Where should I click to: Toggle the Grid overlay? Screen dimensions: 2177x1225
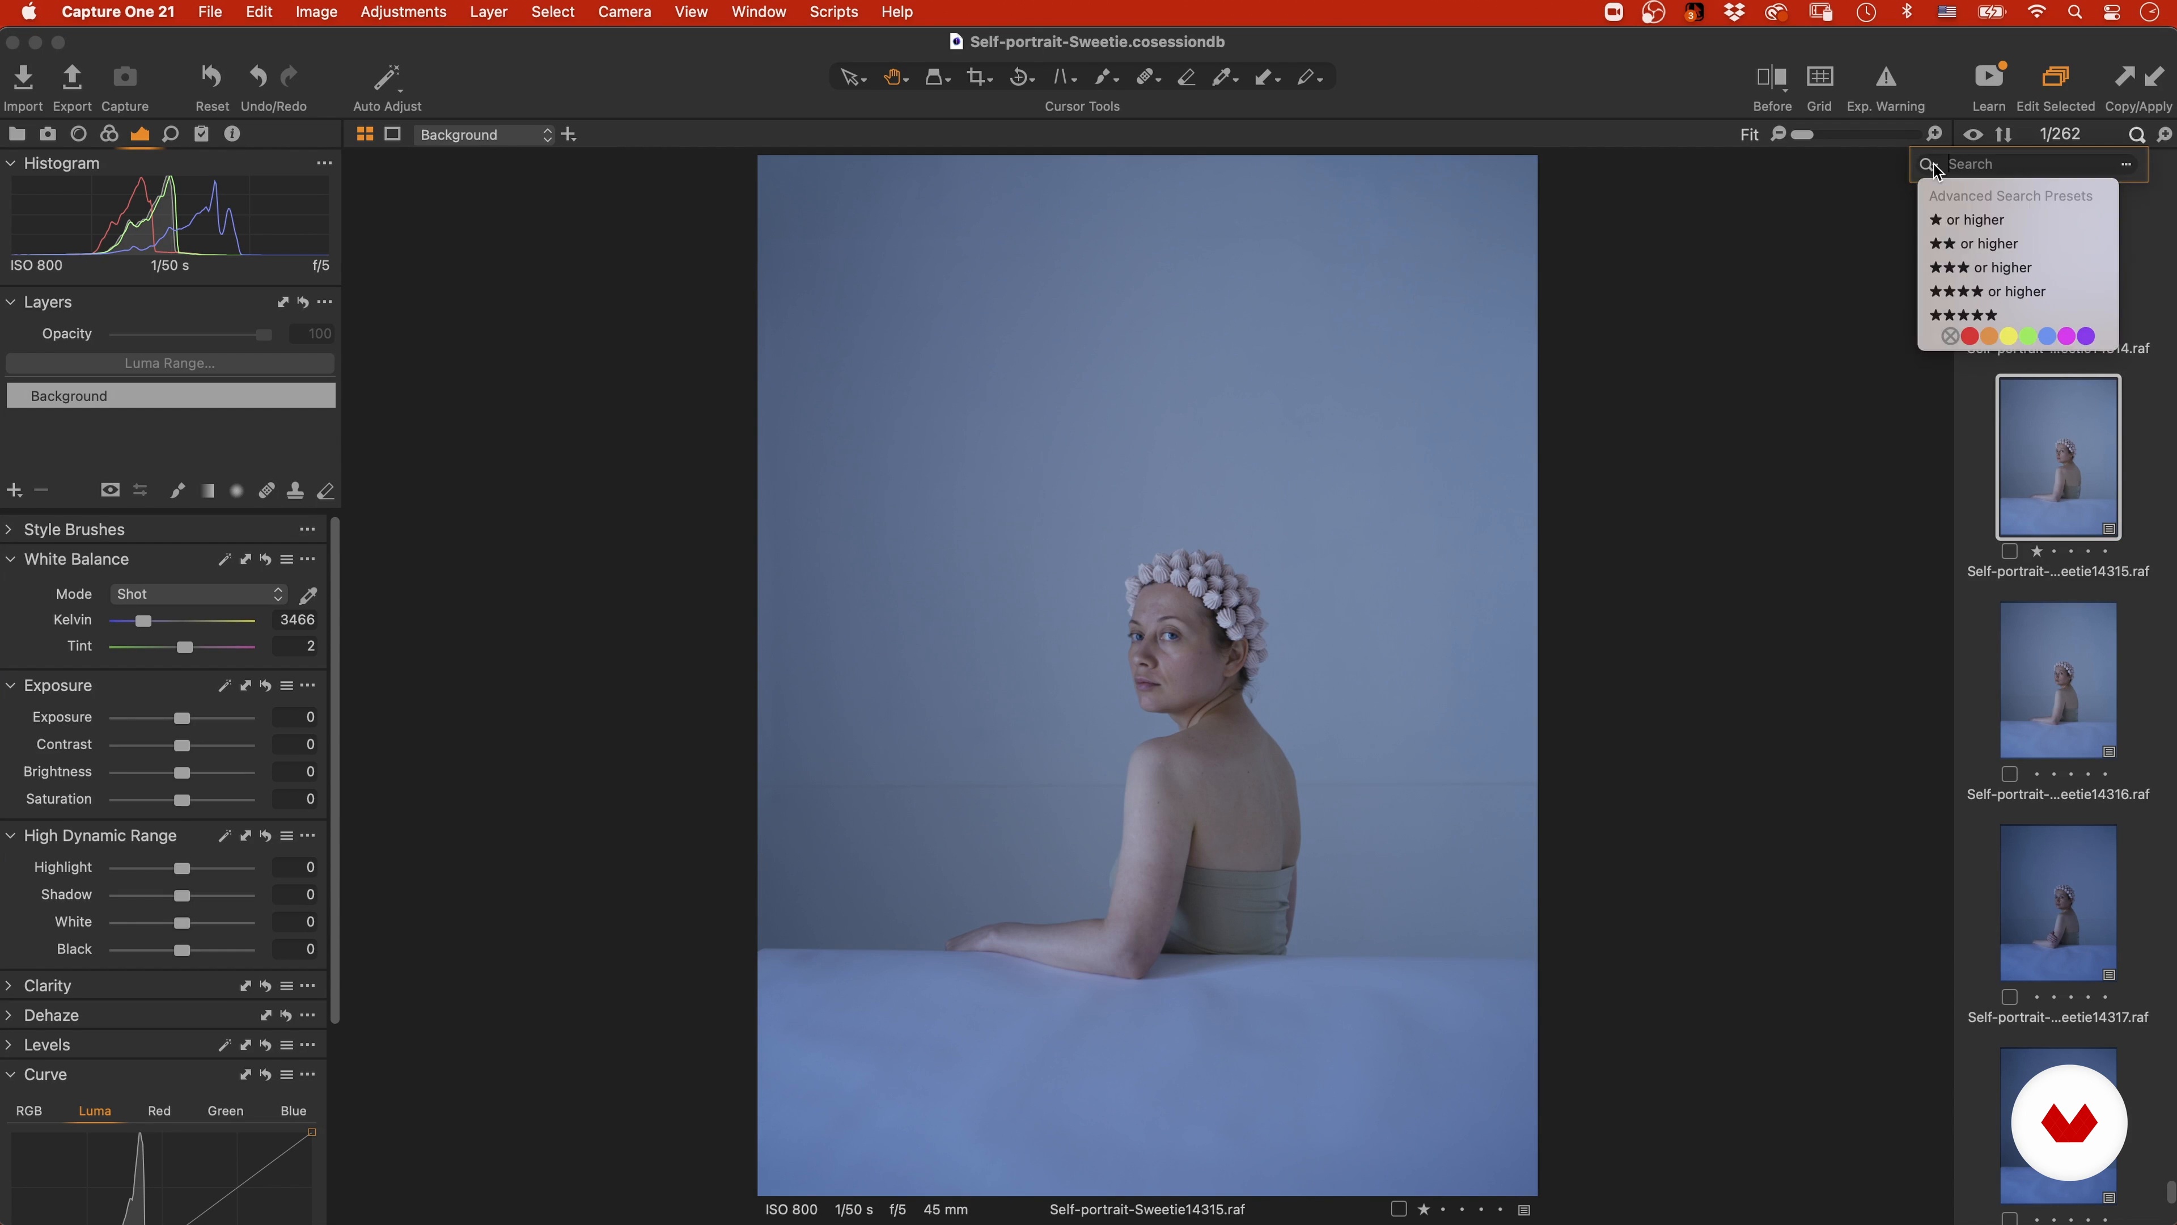pos(1819,77)
